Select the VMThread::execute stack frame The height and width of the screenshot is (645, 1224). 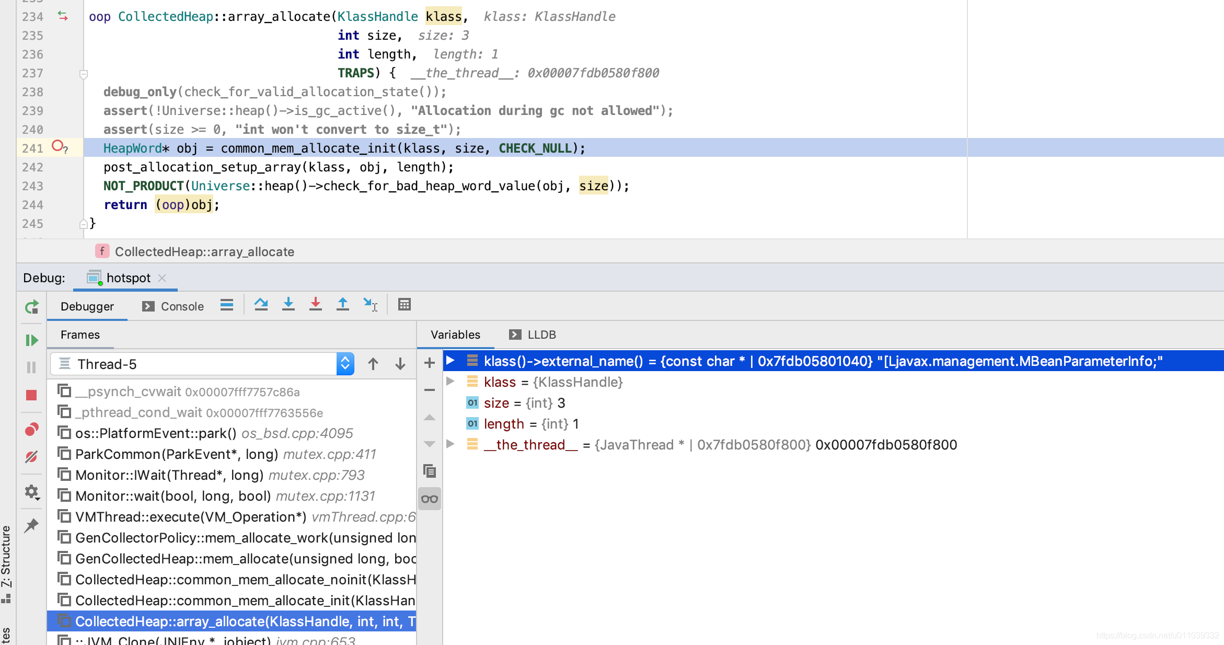point(191,517)
